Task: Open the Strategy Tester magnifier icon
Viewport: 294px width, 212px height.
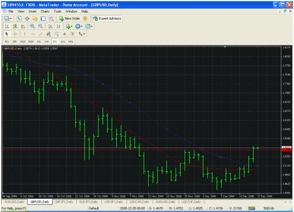Action: (51, 18)
